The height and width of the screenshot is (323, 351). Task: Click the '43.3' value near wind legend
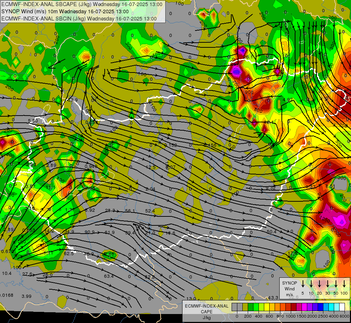click(273, 298)
